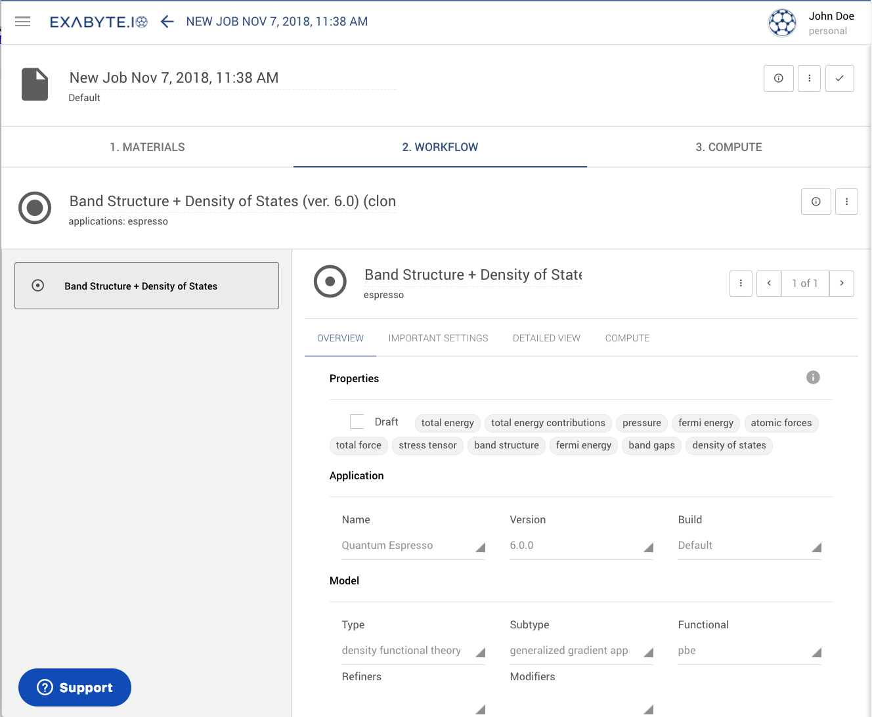Toggle the Draft checkbox

pos(357,421)
